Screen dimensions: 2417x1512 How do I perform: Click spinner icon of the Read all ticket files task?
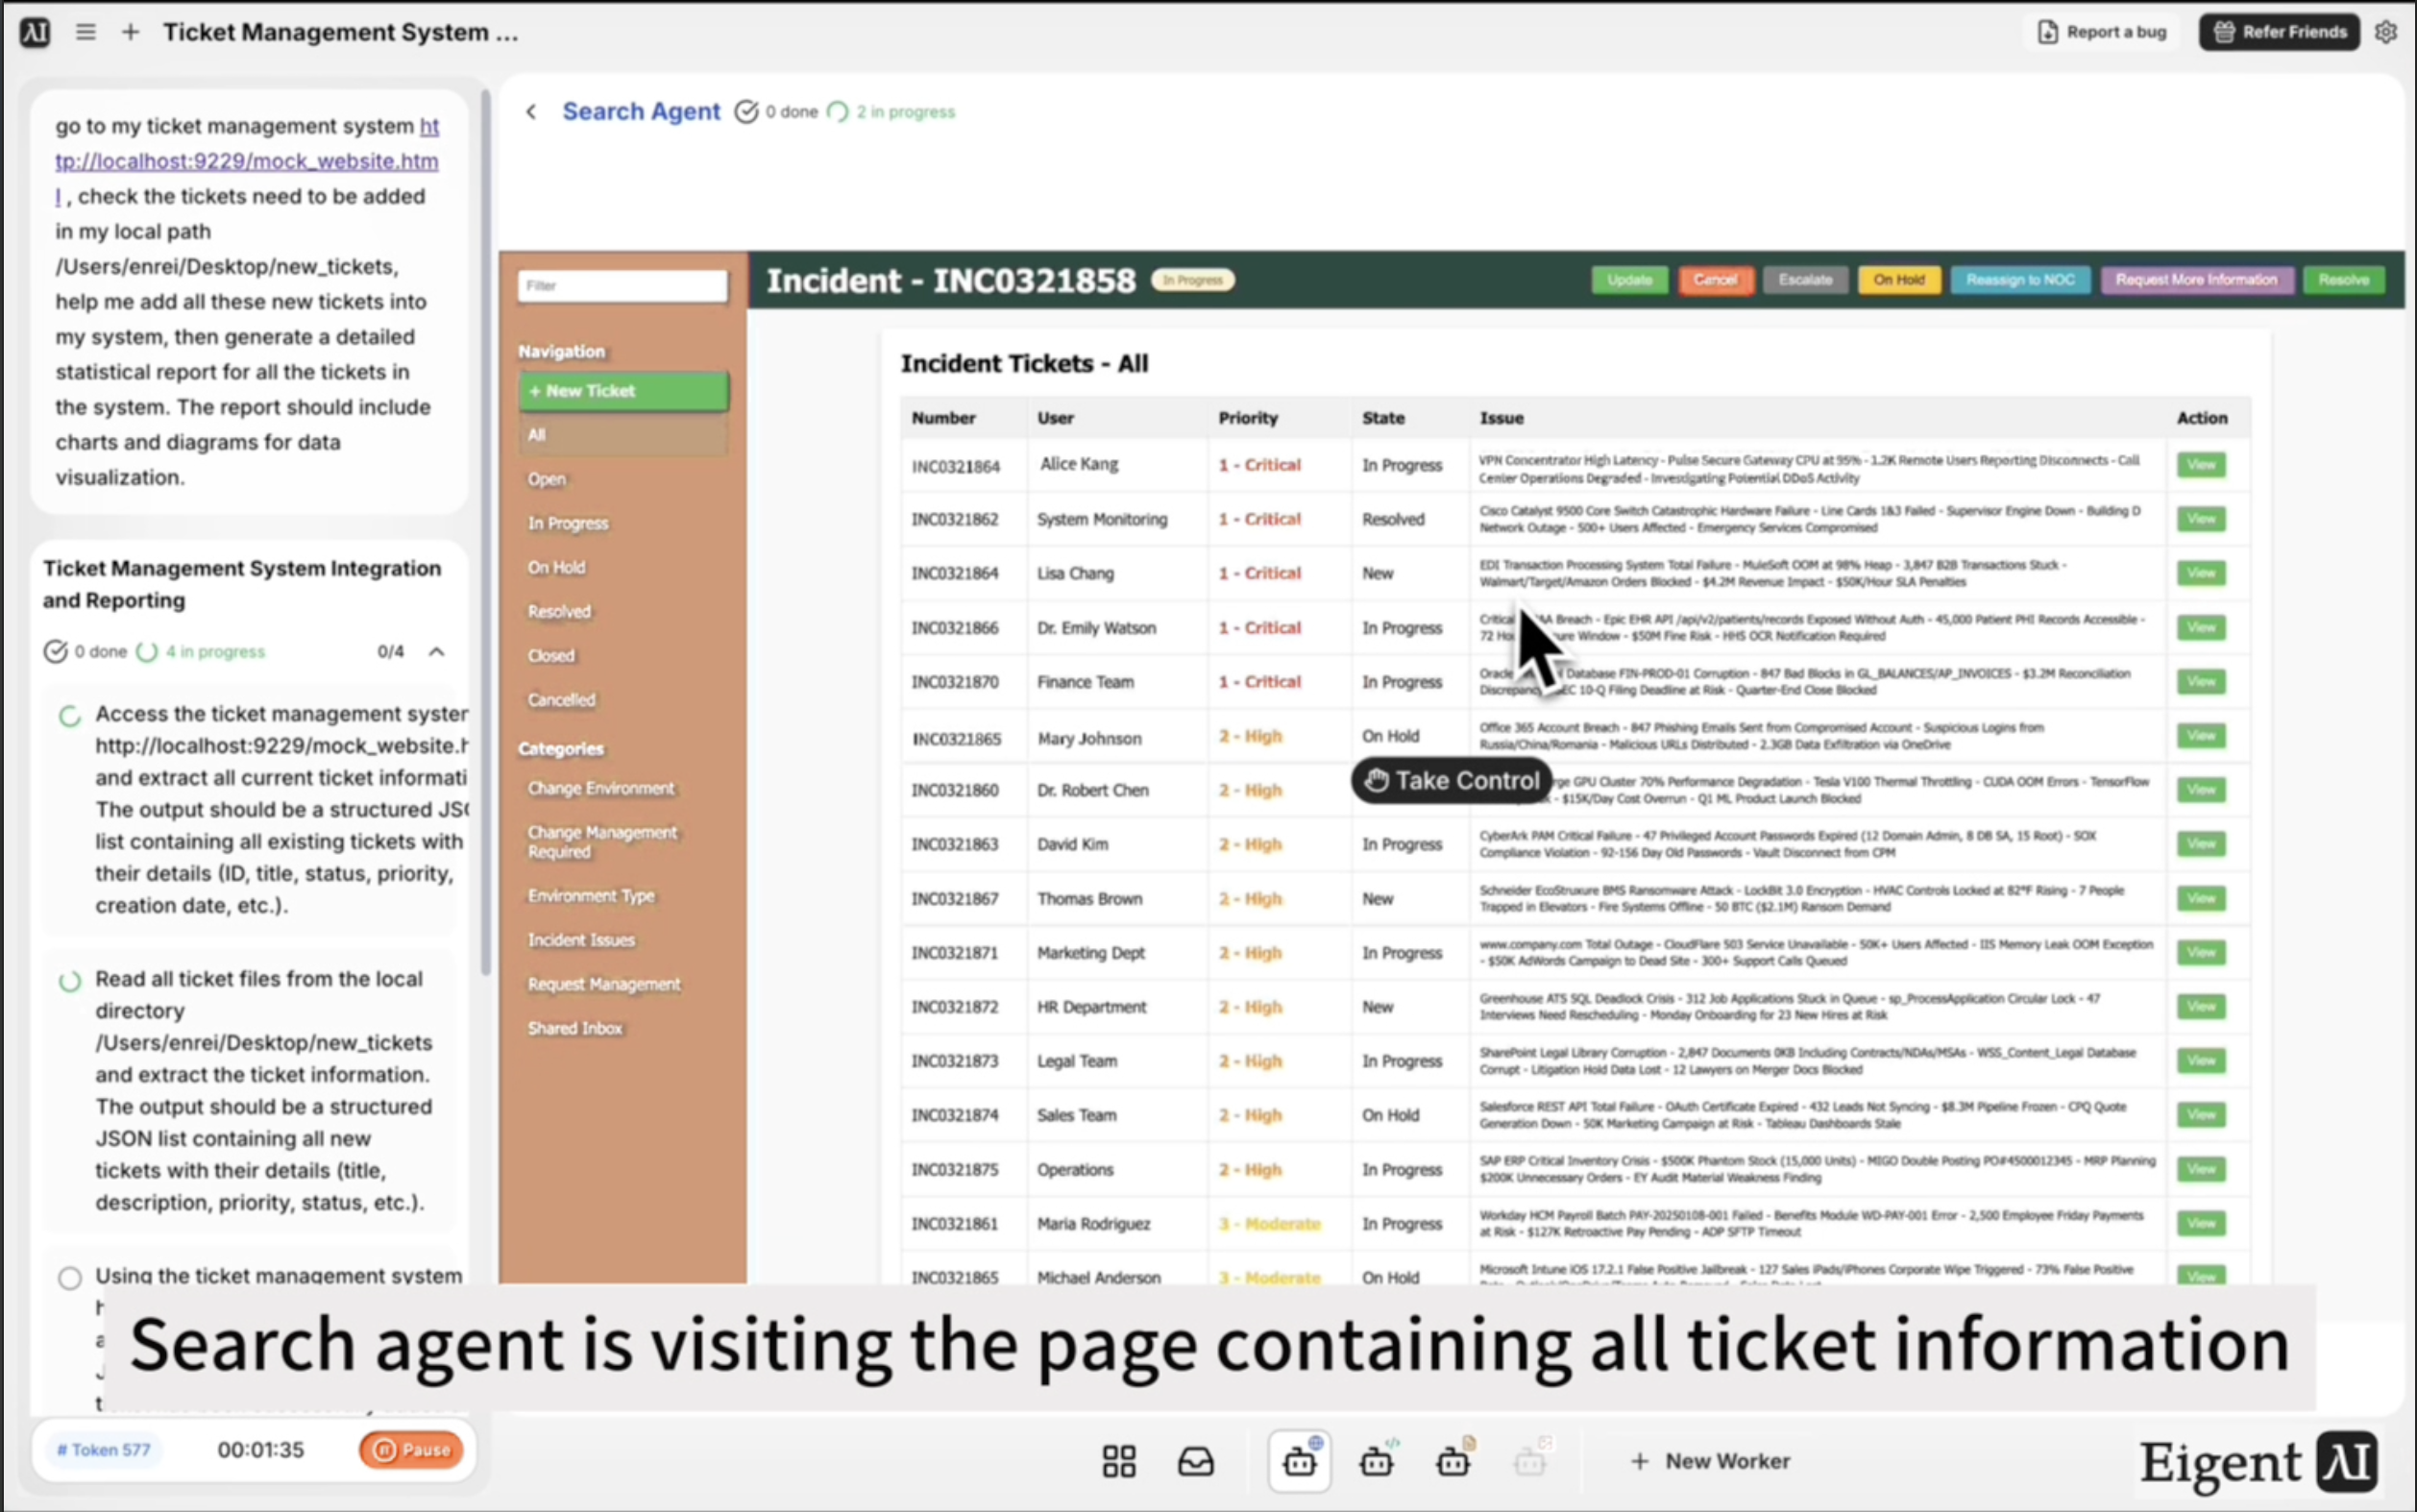pyautogui.click(x=69, y=981)
